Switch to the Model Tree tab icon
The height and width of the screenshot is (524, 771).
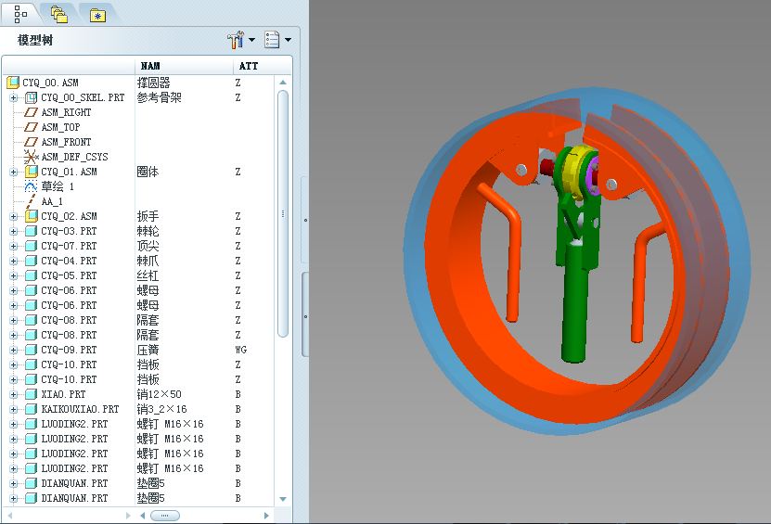pos(19,15)
